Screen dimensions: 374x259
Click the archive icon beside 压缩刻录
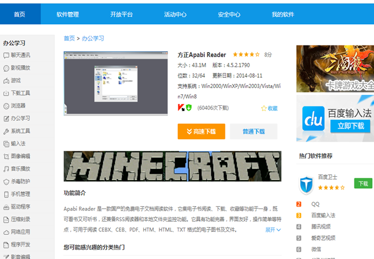tap(6, 220)
